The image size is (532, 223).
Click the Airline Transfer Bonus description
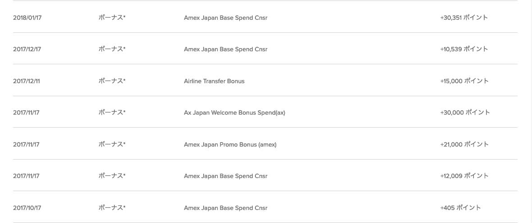214,81
